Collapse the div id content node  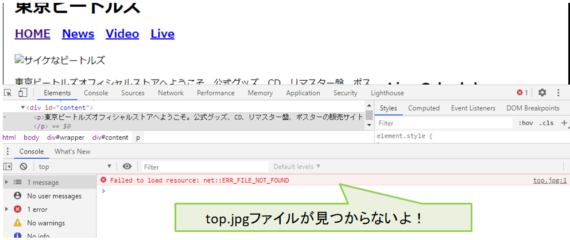coord(23,108)
